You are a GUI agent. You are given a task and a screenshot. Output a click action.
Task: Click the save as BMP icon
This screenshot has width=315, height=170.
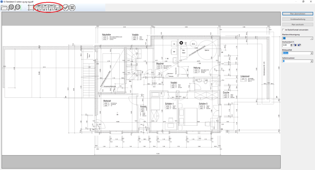45,7
